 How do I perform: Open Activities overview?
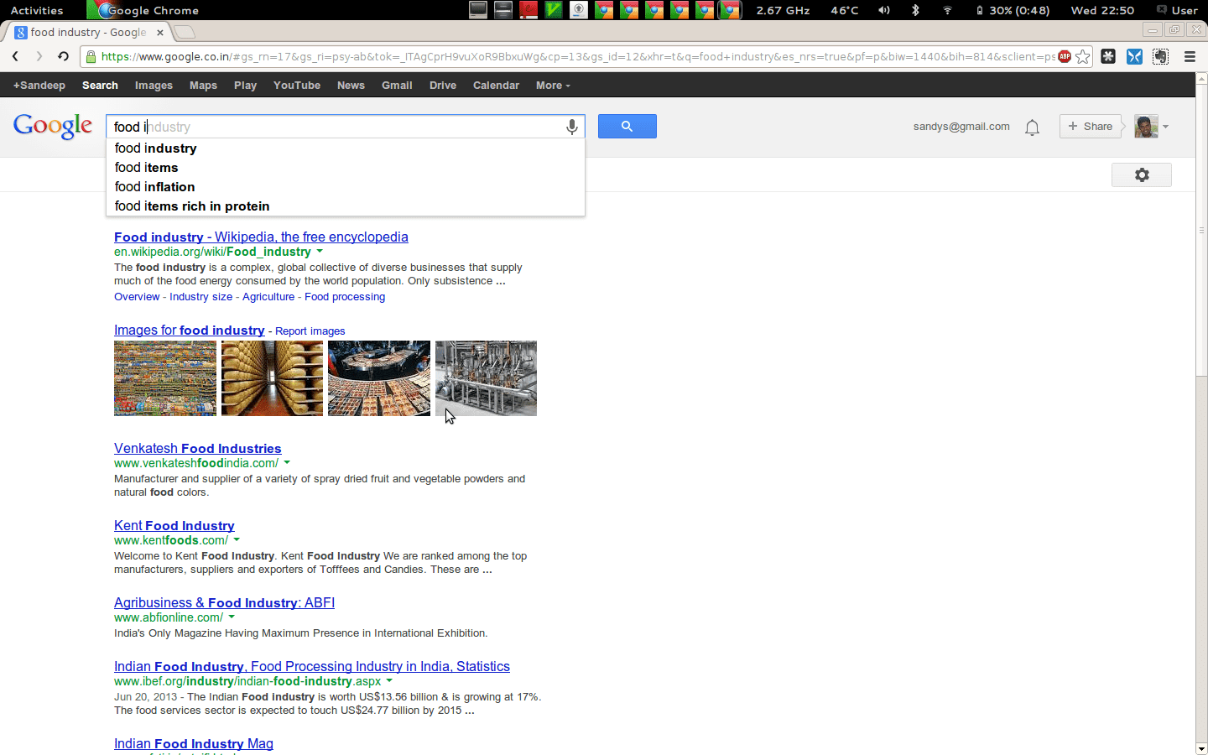tap(37, 10)
